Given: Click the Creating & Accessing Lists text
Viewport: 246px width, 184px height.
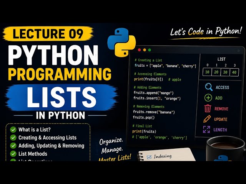Looking at the screenshot, I should point(47,138).
